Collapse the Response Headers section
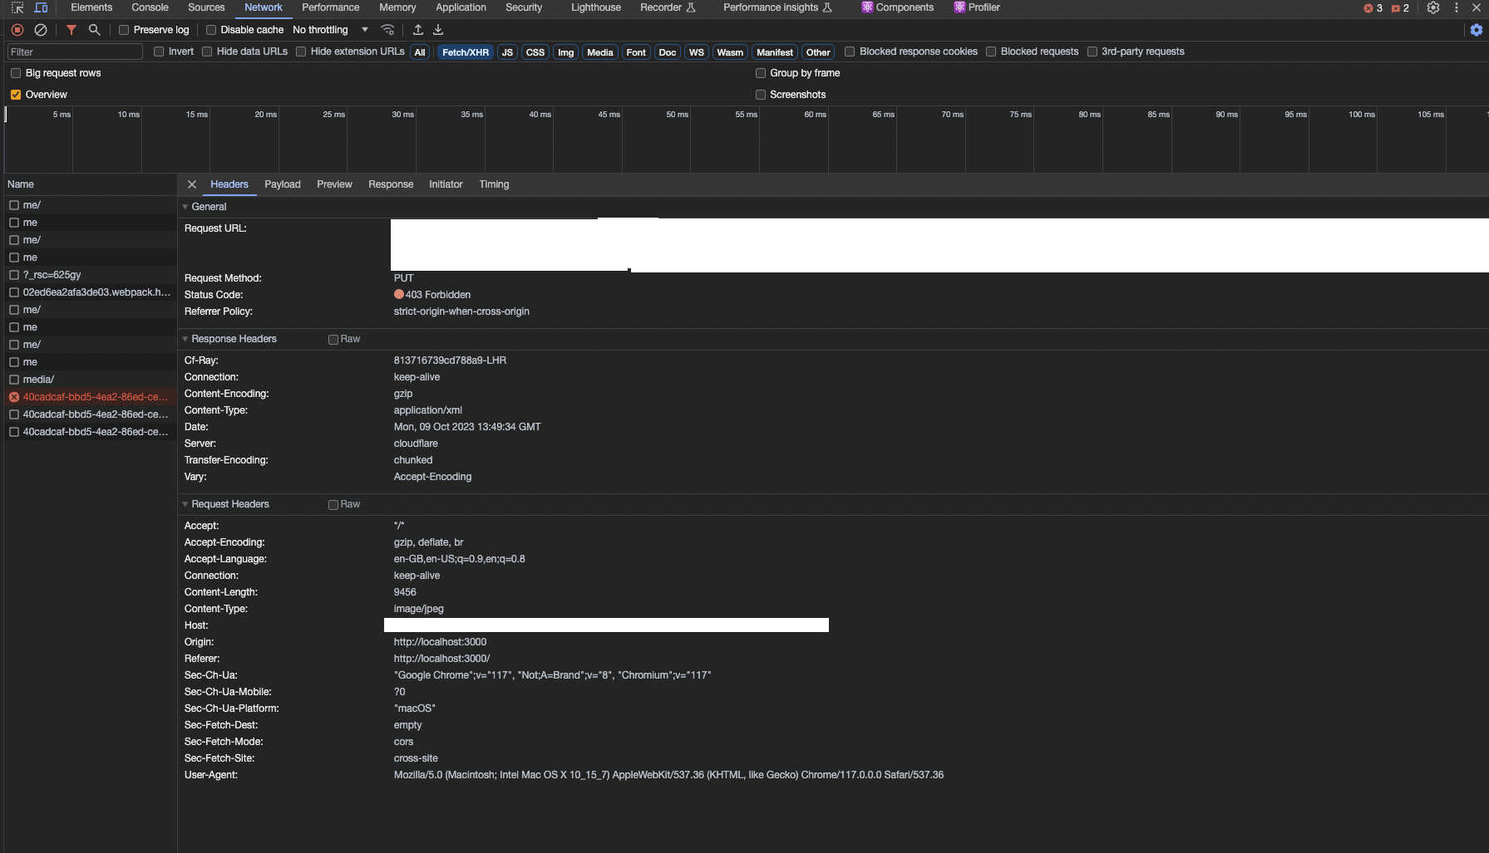The height and width of the screenshot is (853, 1489). [185, 339]
